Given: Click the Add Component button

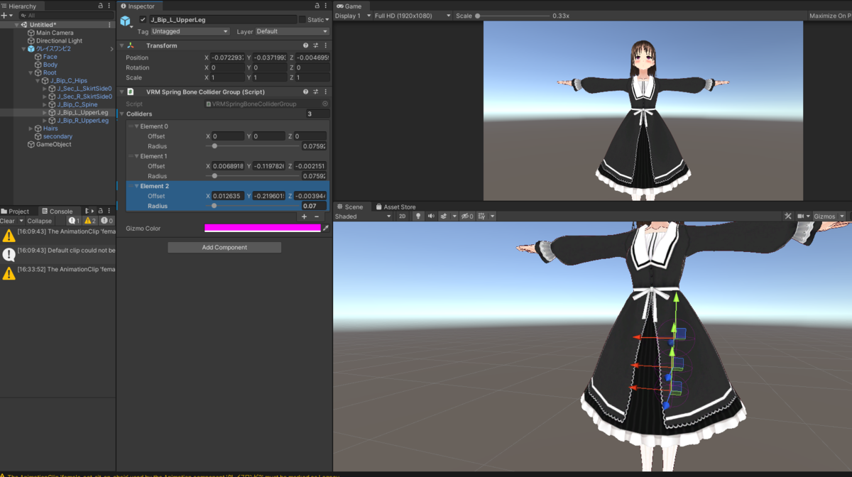Looking at the screenshot, I should pyautogui.click(x=224, y=247).
